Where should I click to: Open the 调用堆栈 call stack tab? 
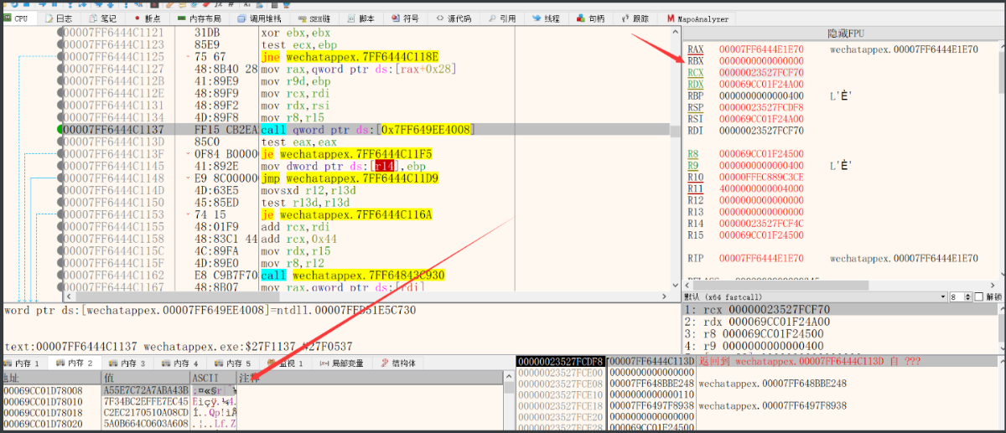click(x=260, y=18)
